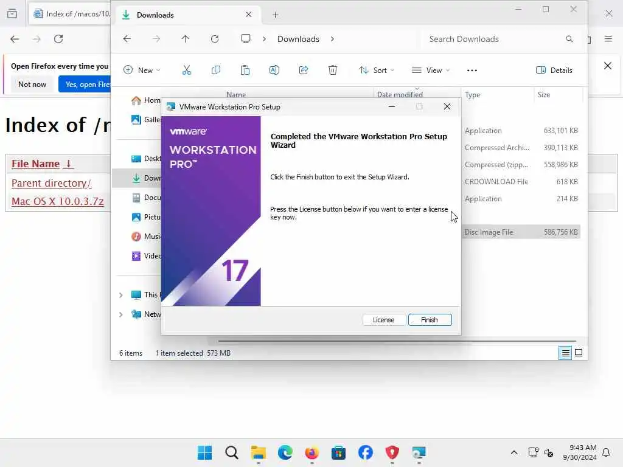Add a new tab in File Explorer
The width and height of the screenshot is (623, 467).
pyautogui.click(x=276, y=15)
